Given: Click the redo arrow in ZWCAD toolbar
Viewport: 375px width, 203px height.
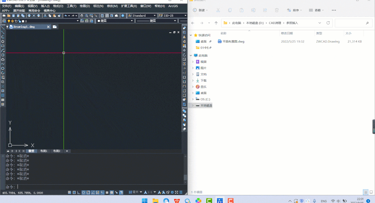Looking at the screenshot, I should click(73, 16).
